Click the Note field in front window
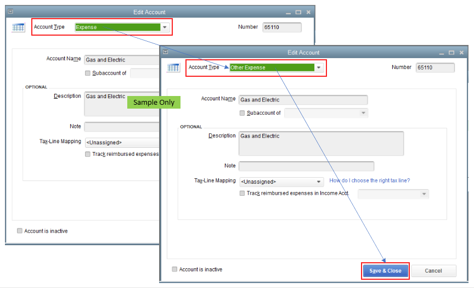This screenshot has height=288, width=474. [306, 166]
